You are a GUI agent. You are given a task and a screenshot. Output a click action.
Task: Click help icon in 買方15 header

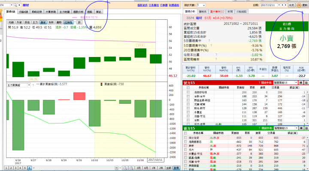(259, 83)
